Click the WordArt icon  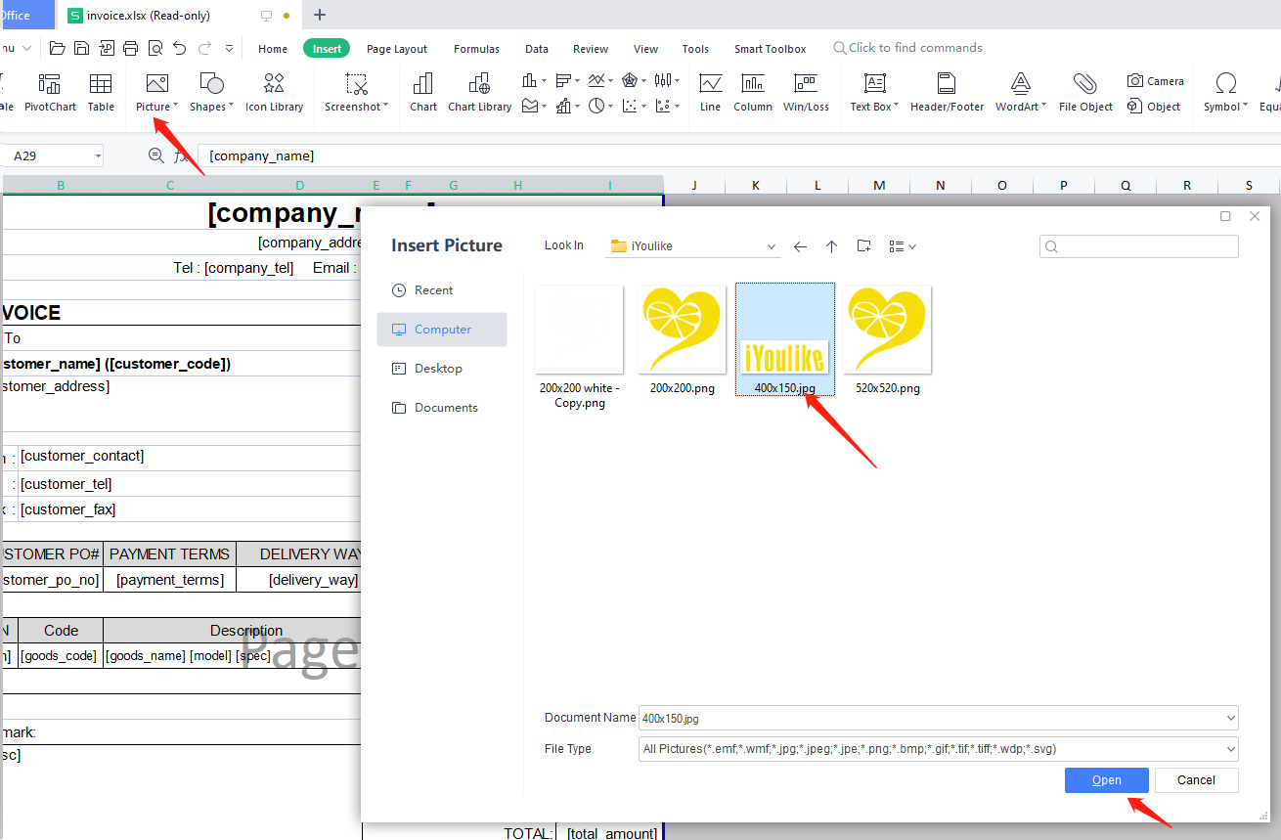coord(1020,84)
